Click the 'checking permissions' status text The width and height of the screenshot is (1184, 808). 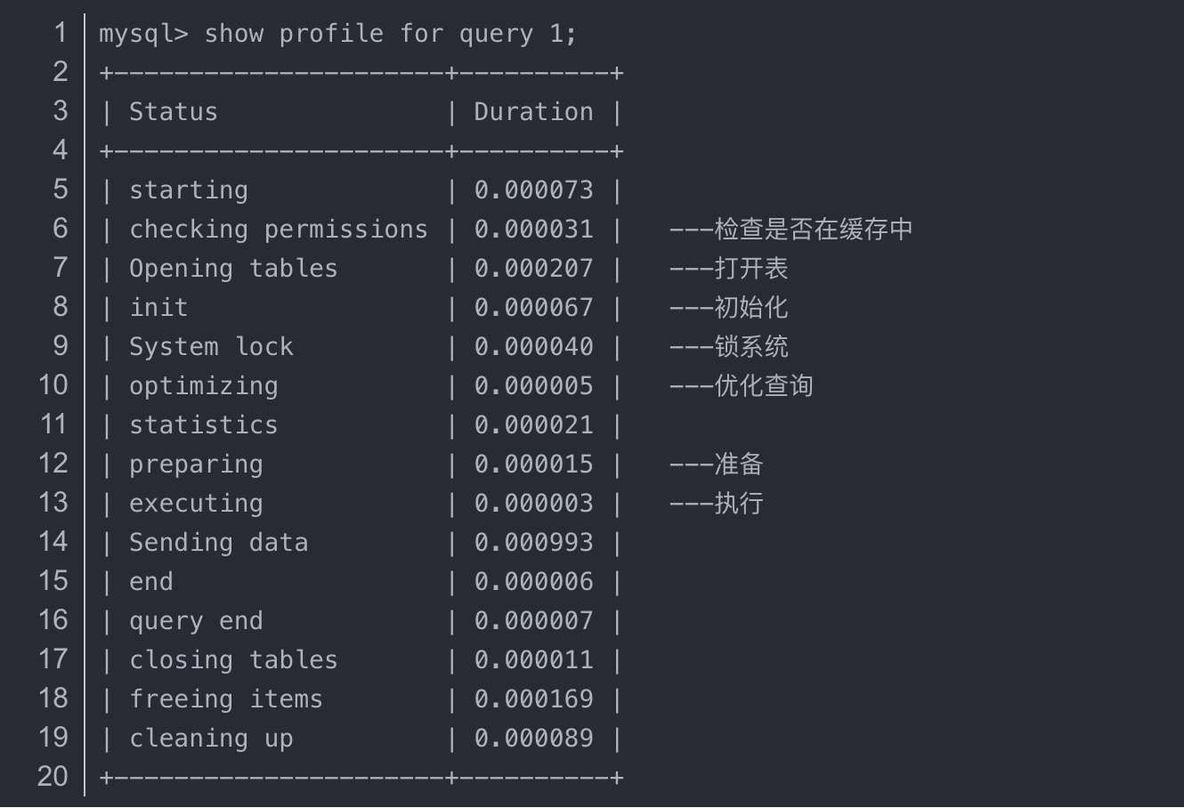(x=279, y=230)
